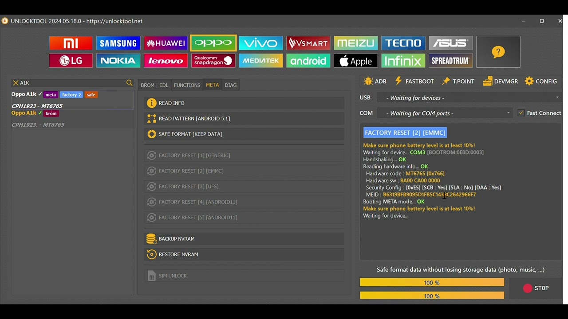Click CPH1923 - MT6765 under first entry
This screenshot has width=568, height=319.
pos(37,106)
